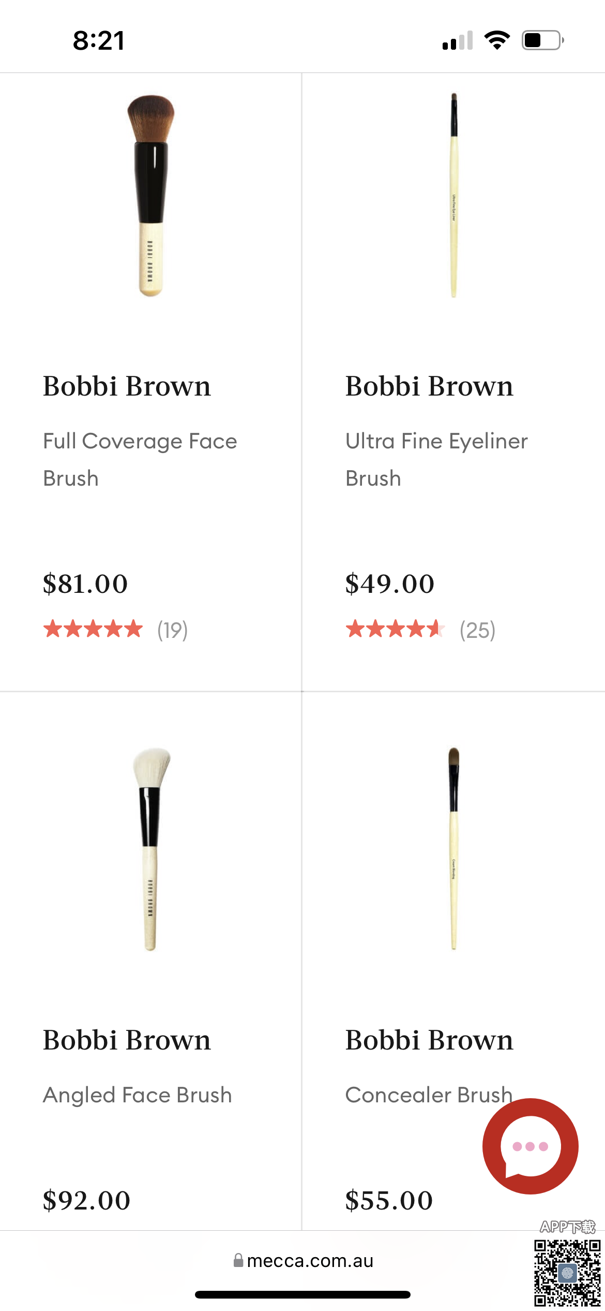Tap the 8:21 clock in status bar
605x1311 pixels.
tap(99, 40)
